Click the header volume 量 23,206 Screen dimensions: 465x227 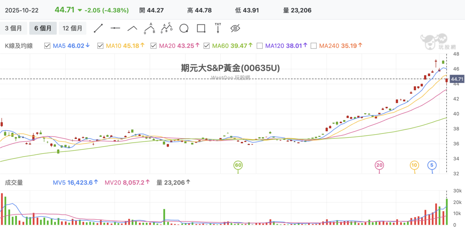click(x=297, y=10)
